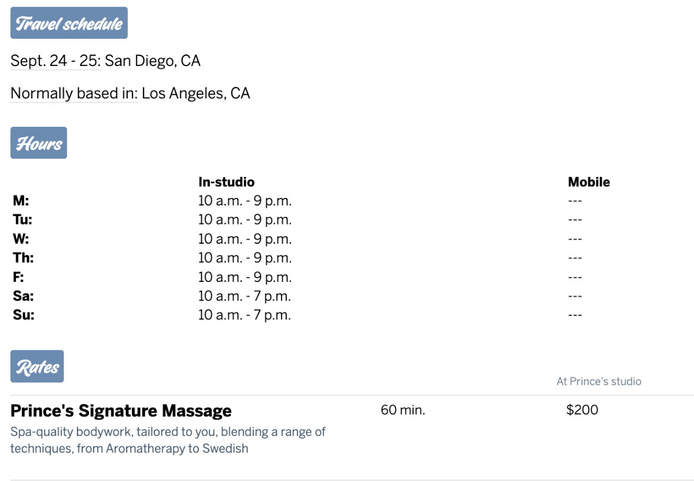Click Wednesday's in-studio hours entry
Image resolution: width=694 pixels, height=481 pixels.
pyautogui.click(x=245, y=239)
